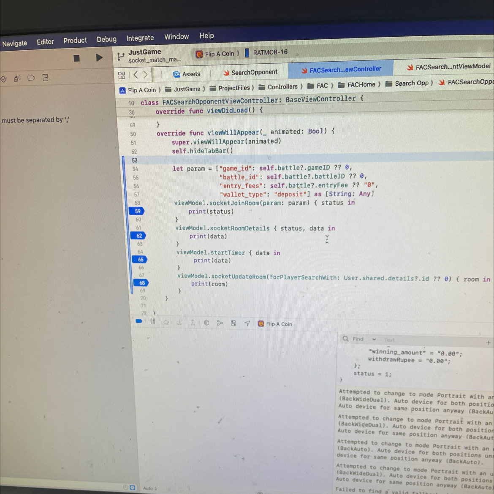Screen dimensions: 494x494
Task: Select the issue "must be separated by ';'"
Action: coord(35,120)
